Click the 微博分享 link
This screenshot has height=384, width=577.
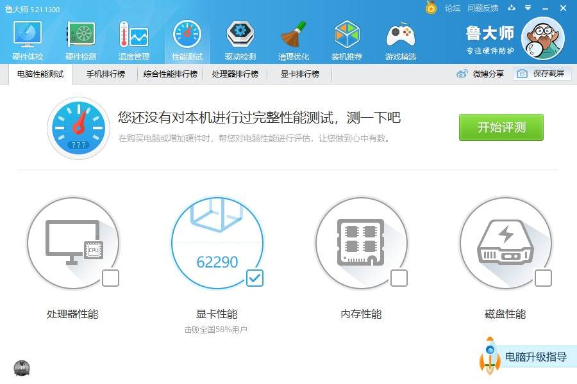[489, 74]
